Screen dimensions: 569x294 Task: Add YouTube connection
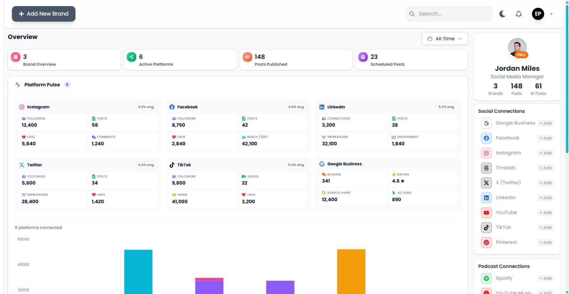coord(546,213)
